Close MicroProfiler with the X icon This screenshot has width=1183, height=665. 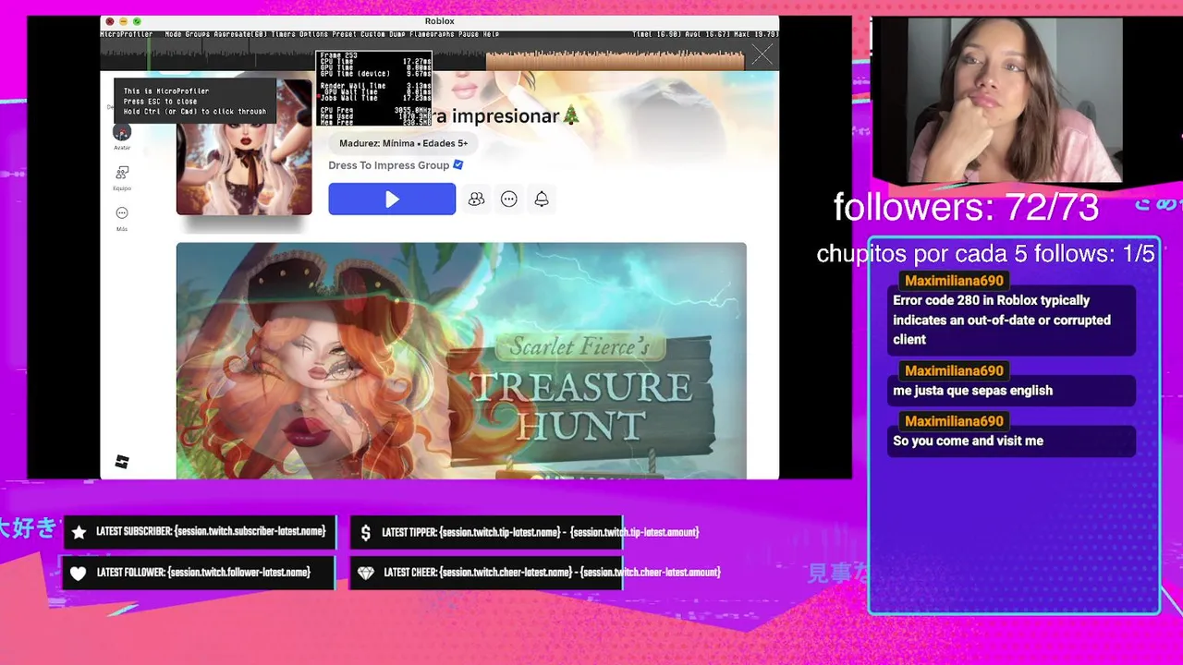pyautogui.click(x=762, y=56)
